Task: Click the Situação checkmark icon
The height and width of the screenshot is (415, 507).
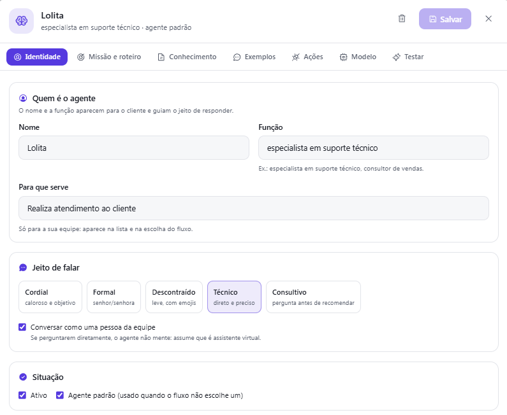Action: (23, 377)
